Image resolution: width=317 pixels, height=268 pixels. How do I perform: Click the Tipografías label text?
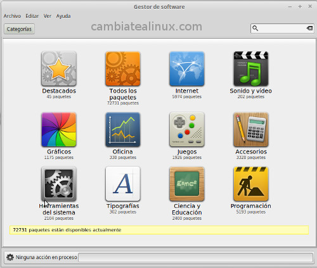click(123, 206)
